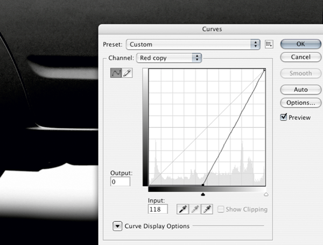Click the Output value field
The image size is (323, 245).
pyautogui.click(x=120, y=181)
